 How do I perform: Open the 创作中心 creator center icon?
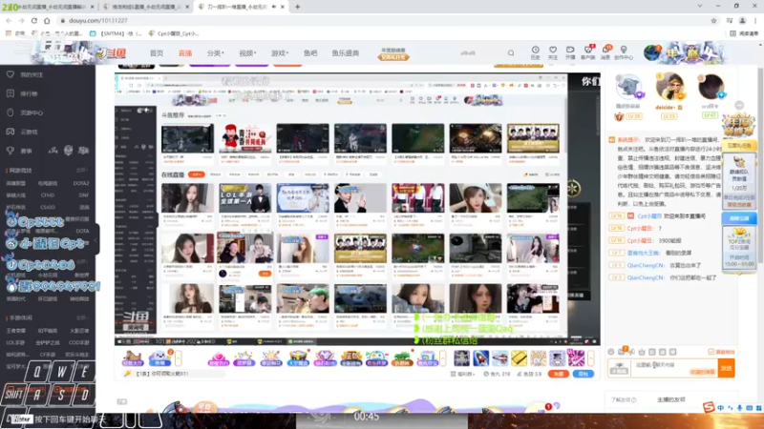click(x=624, y=52)
